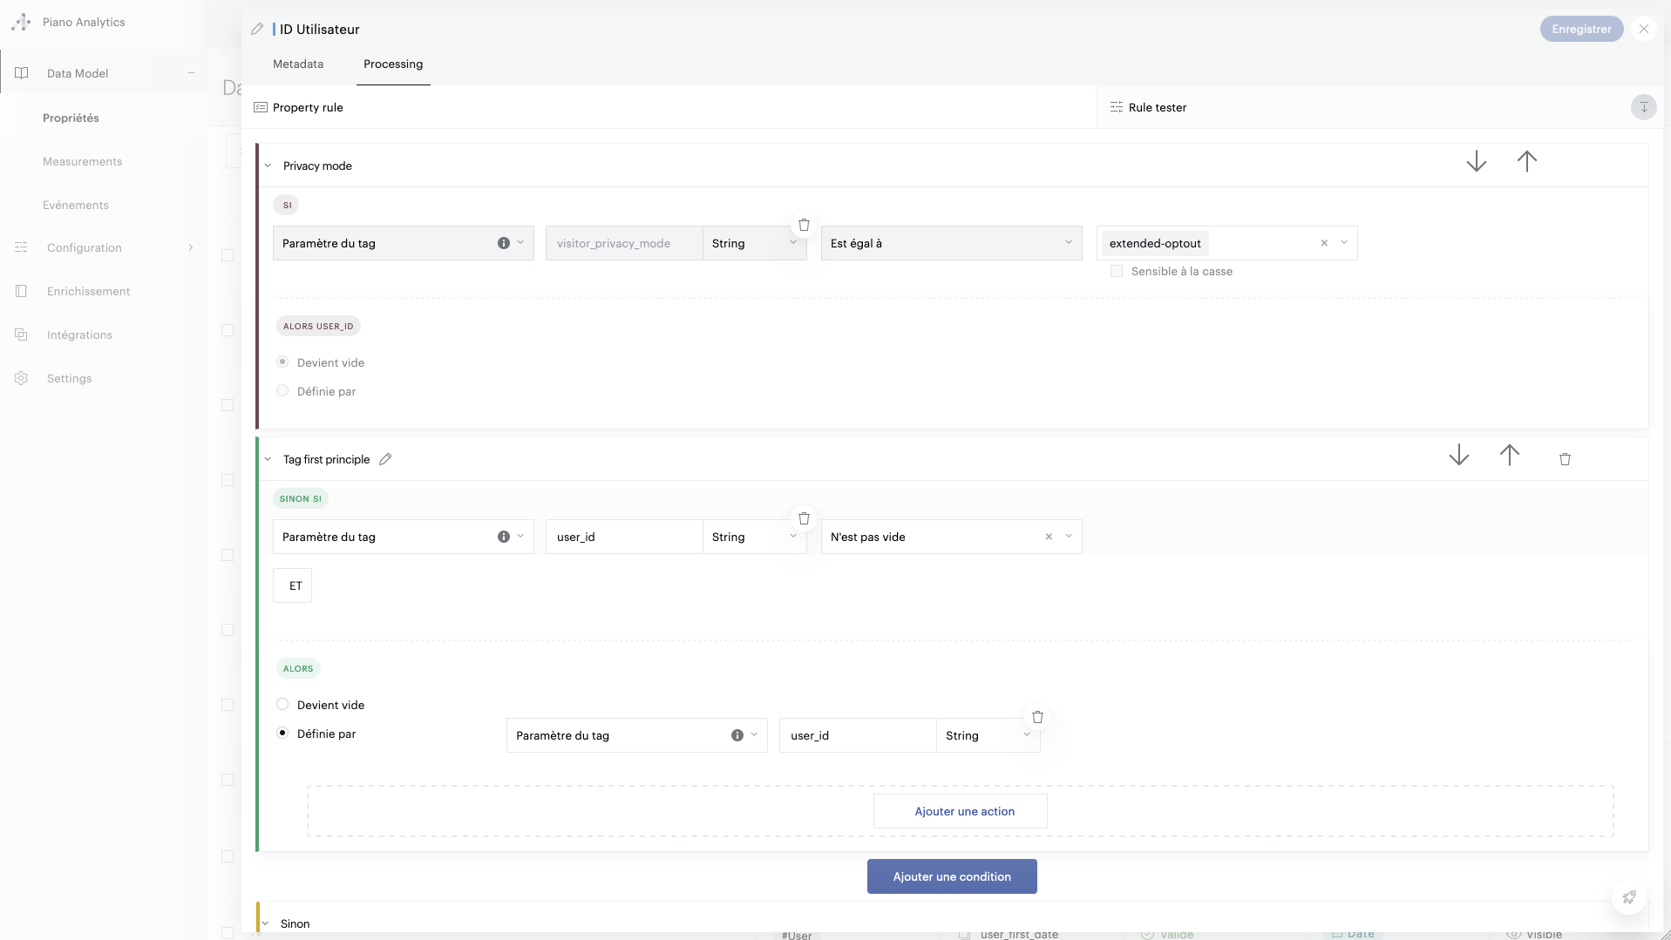This screenshot has width=1671, height=940.
Task: Collapse the Privacy mode section
Action: (x=268, y=166)
